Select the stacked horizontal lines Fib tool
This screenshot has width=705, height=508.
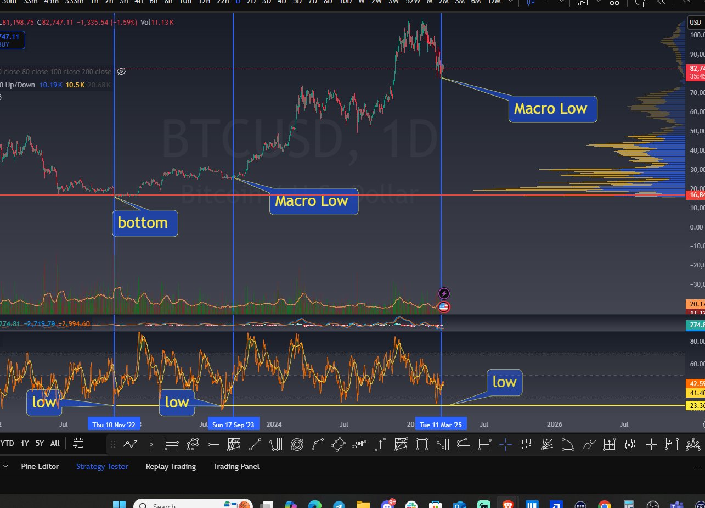[172, 444]
